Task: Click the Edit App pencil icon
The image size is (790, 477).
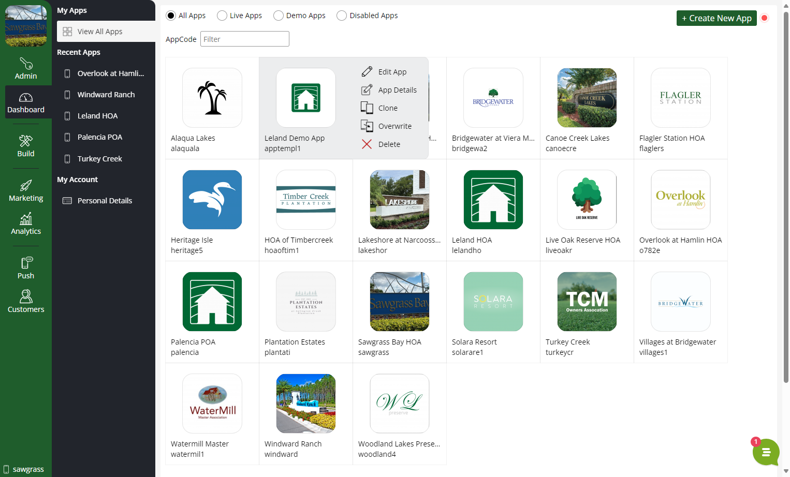Action: (367, 71)
